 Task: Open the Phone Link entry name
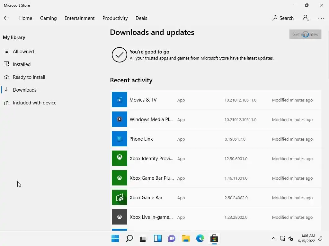[x=141, y=139]
